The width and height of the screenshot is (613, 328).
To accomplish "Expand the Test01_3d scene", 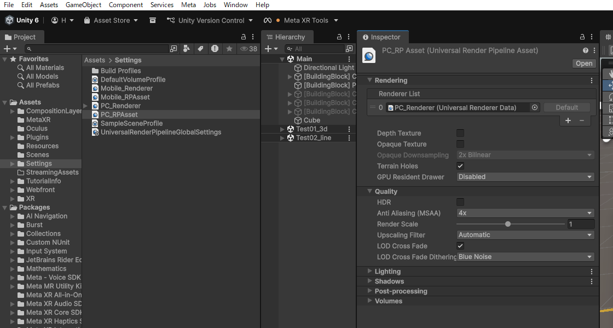I will point(282,129).
